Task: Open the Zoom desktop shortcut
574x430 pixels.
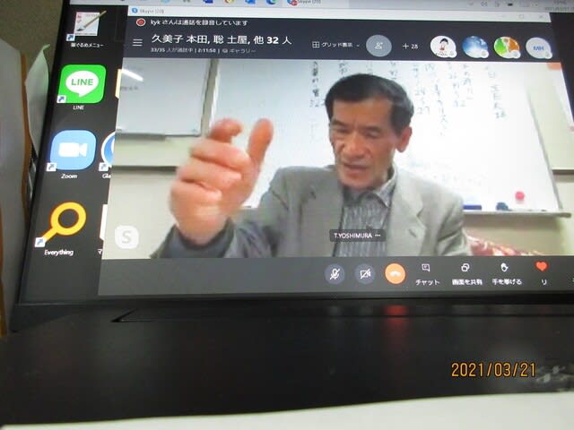Action: 74,150
